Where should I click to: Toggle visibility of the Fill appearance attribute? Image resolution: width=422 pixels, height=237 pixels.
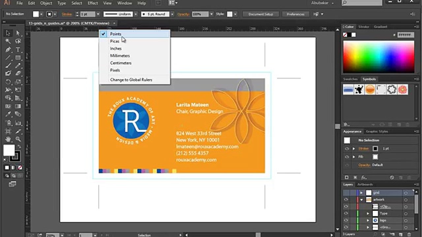click(x=347, y=157)
